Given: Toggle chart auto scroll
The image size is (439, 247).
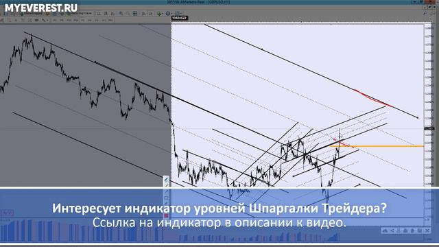Looking at the screenshot, I should click(x=143, y=14).
